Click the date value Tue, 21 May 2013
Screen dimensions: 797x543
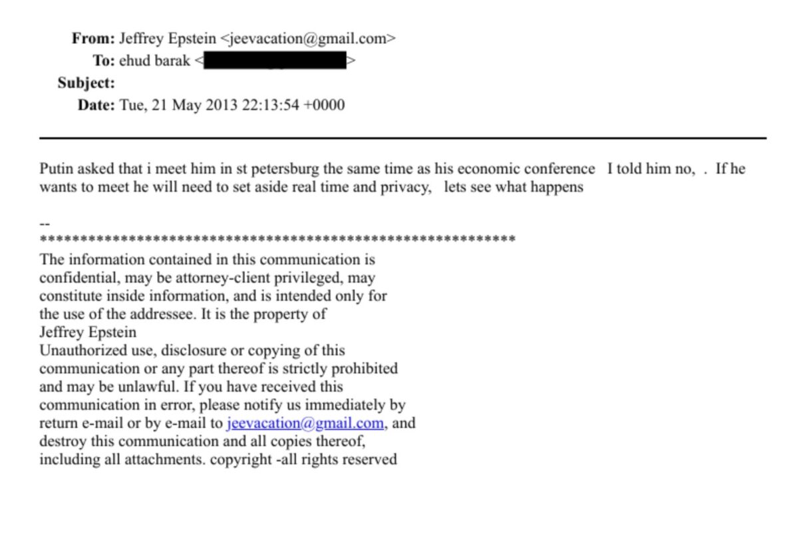176,105
